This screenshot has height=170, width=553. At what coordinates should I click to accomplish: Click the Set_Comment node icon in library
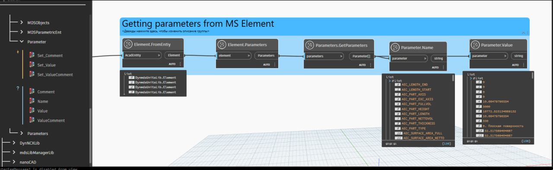[32, 55]
